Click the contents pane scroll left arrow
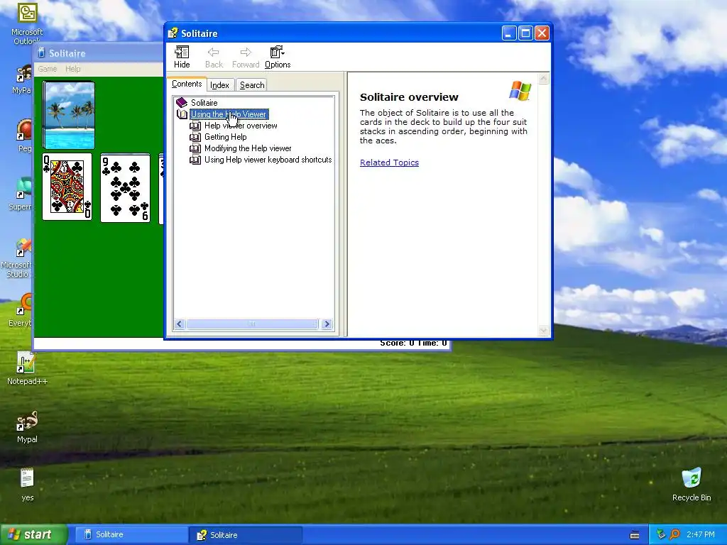 point(180,324)
